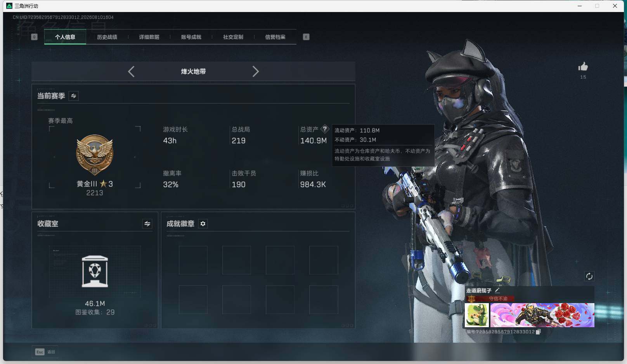This screenshot has height=364, width=627.
Task: Select the 社交定制 tab
Action: (x=233, y=37)
